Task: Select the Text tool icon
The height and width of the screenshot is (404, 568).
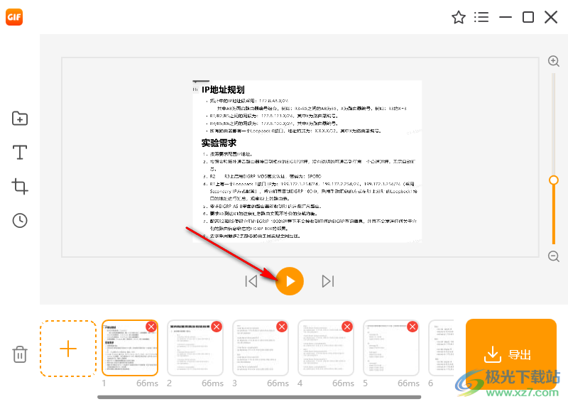Action: tap(20, 153)
